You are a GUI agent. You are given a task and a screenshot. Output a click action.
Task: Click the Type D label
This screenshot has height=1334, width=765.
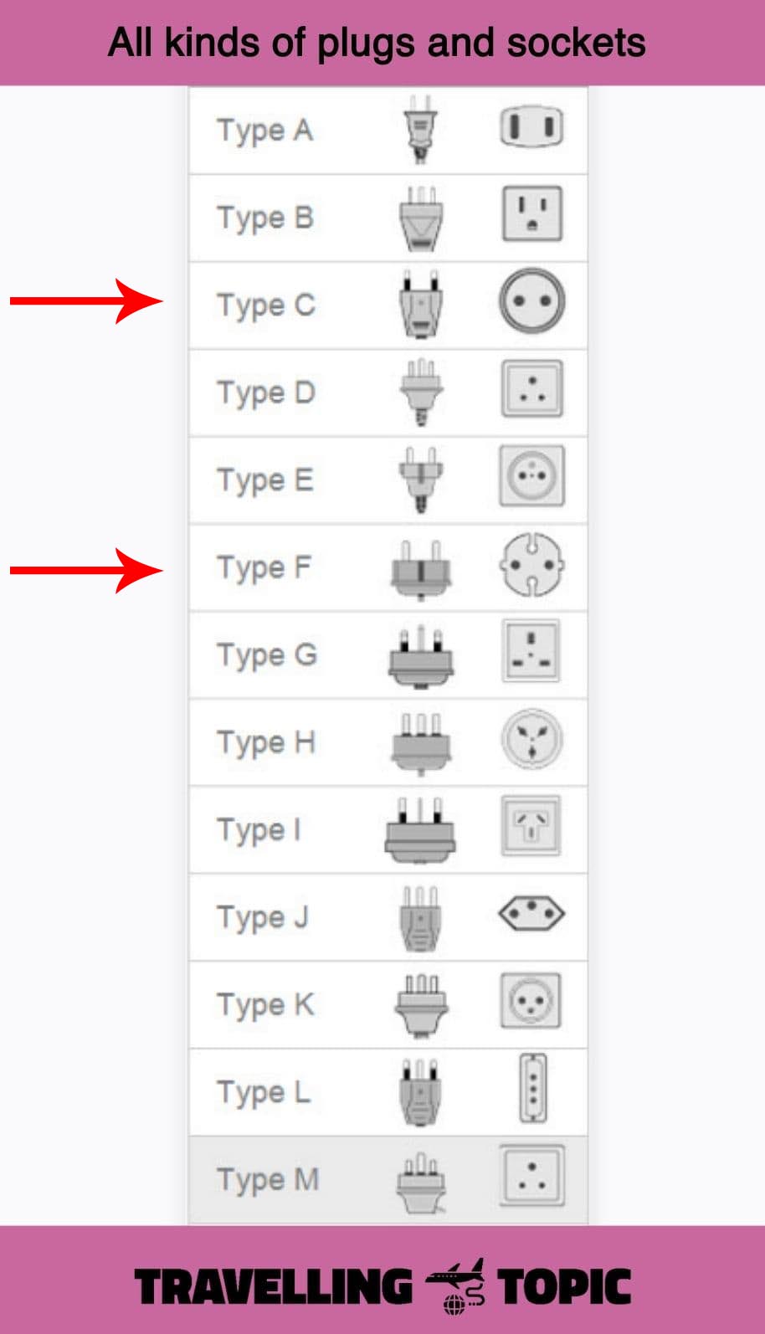tap(265, 393)
